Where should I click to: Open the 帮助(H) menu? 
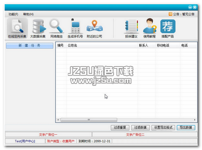[28, 14]
